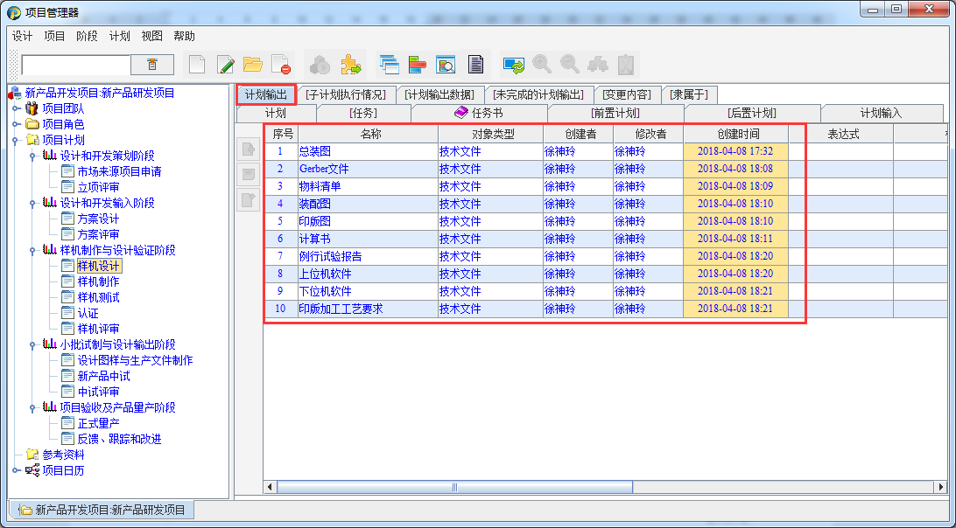Click the orange puzzle piece toolbar icon

[x=350, y=64]
